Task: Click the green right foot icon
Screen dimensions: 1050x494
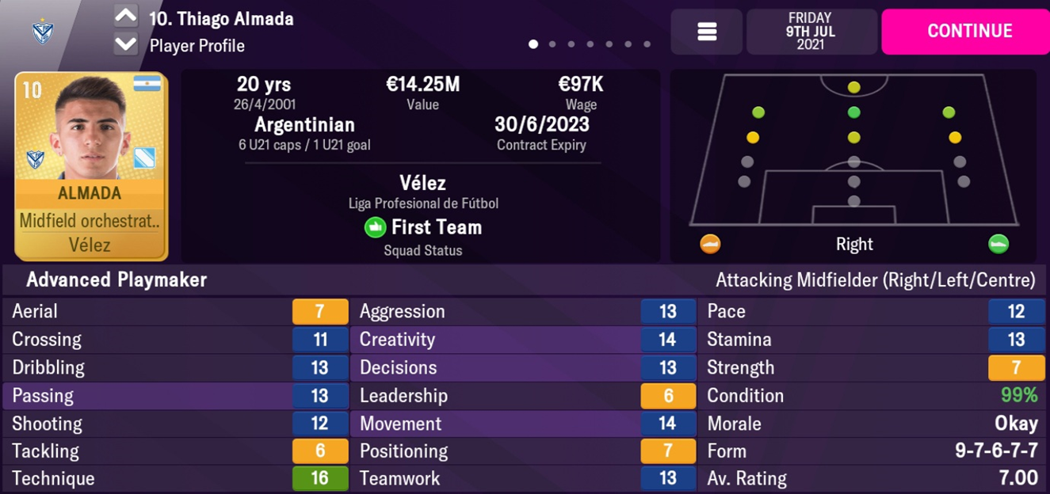Action: [998, 244]
